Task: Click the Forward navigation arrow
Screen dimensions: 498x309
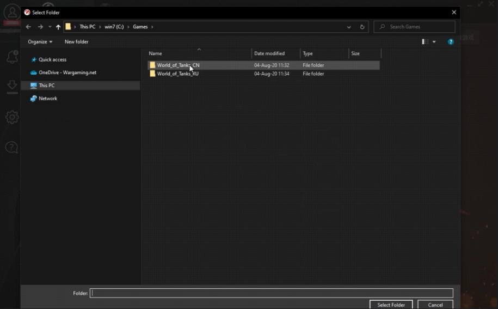Action: tap(40, 27)
